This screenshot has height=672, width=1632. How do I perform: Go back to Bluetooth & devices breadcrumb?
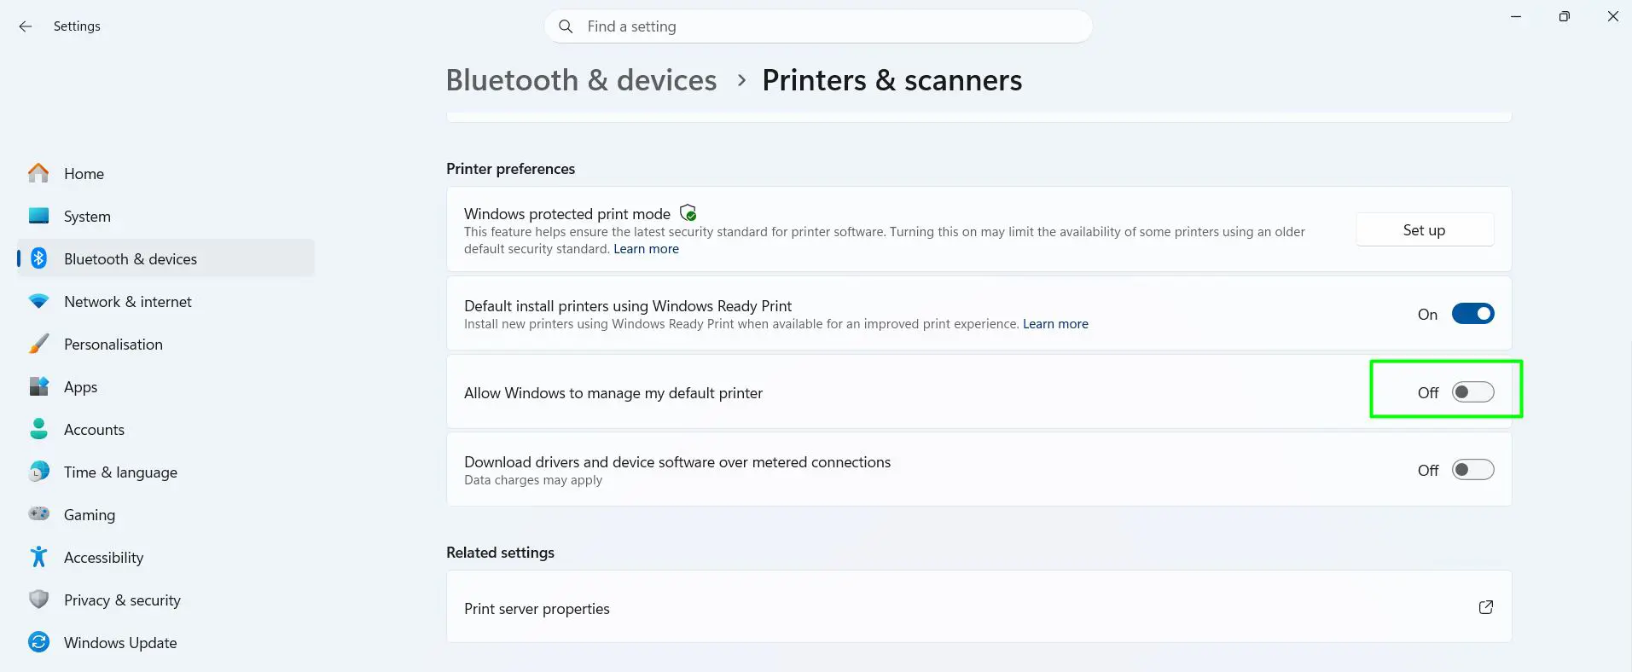(x=581, y=80)
